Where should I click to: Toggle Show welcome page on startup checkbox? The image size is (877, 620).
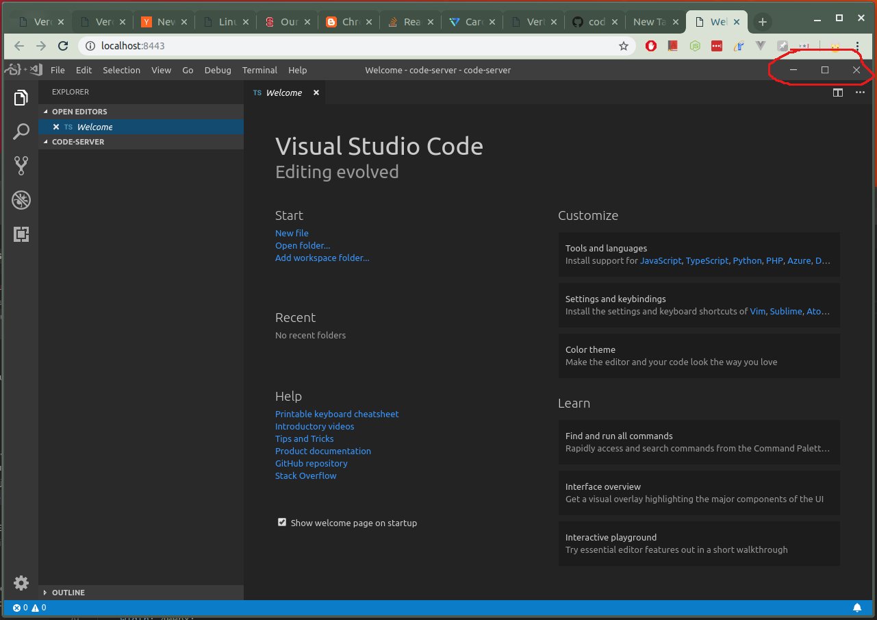282,522
